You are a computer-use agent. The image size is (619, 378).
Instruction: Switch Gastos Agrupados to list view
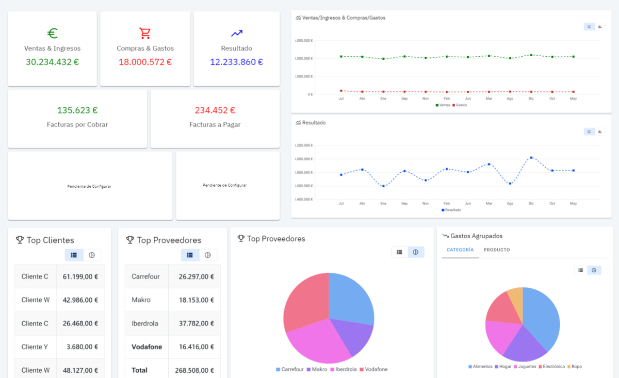coord(581,270)
